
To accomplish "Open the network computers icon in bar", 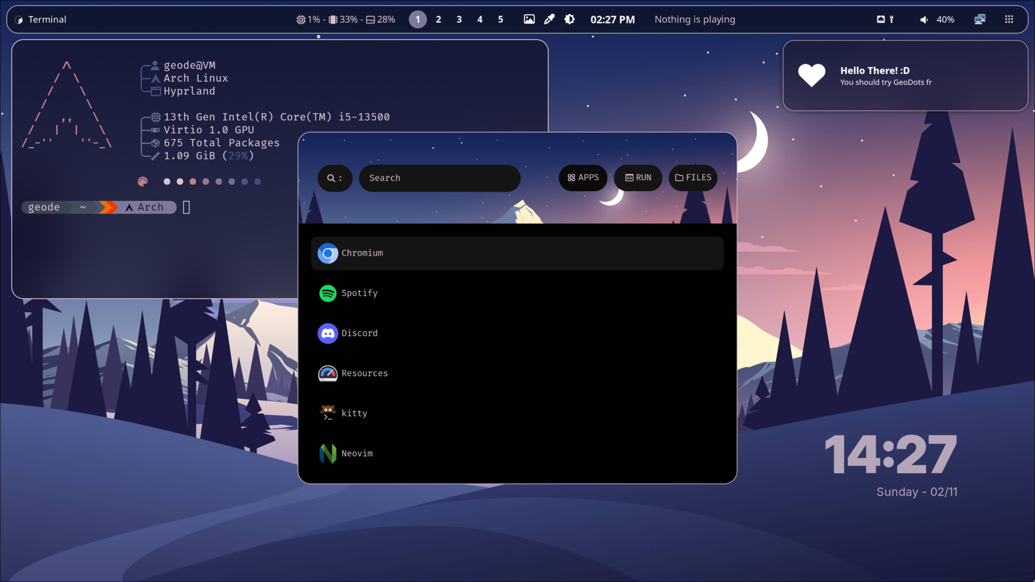I will pos(979,19).
